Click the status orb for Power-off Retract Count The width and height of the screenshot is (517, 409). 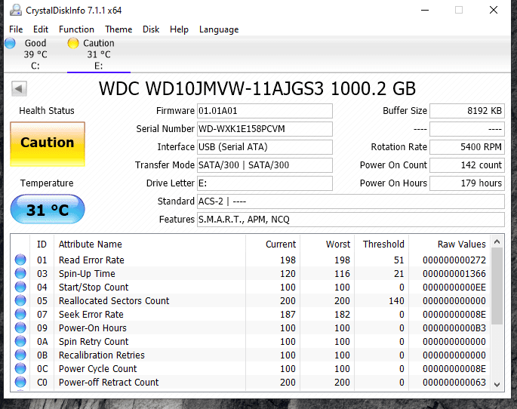[x=20, y=382]
